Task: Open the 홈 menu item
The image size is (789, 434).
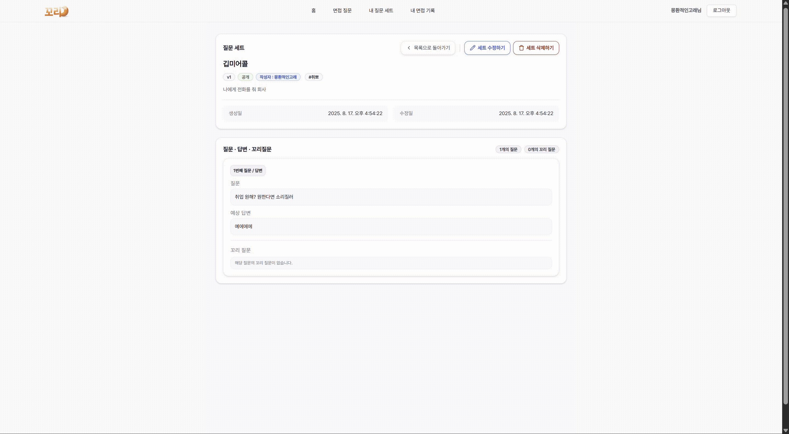Action: [313, 10]
